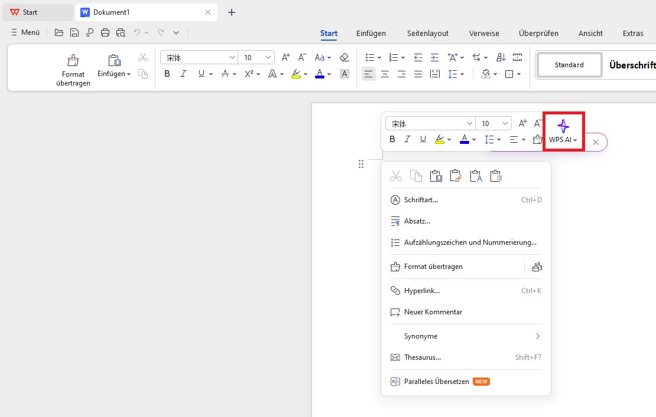The height and width of the screenshot is (417, 656).
Task: Expand font size dropdown in mini toolbar
Action: tap(505, 123)
